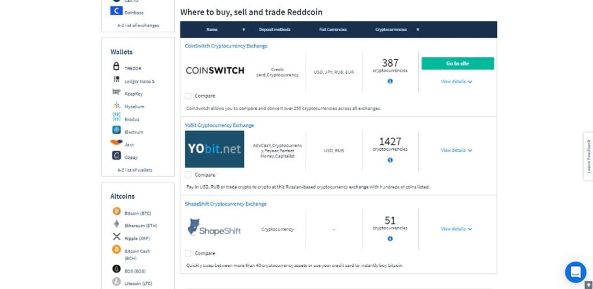Tick the Compare checkbox for YoBit
This screenshot has height=289, width=593.
coord(188,175)
